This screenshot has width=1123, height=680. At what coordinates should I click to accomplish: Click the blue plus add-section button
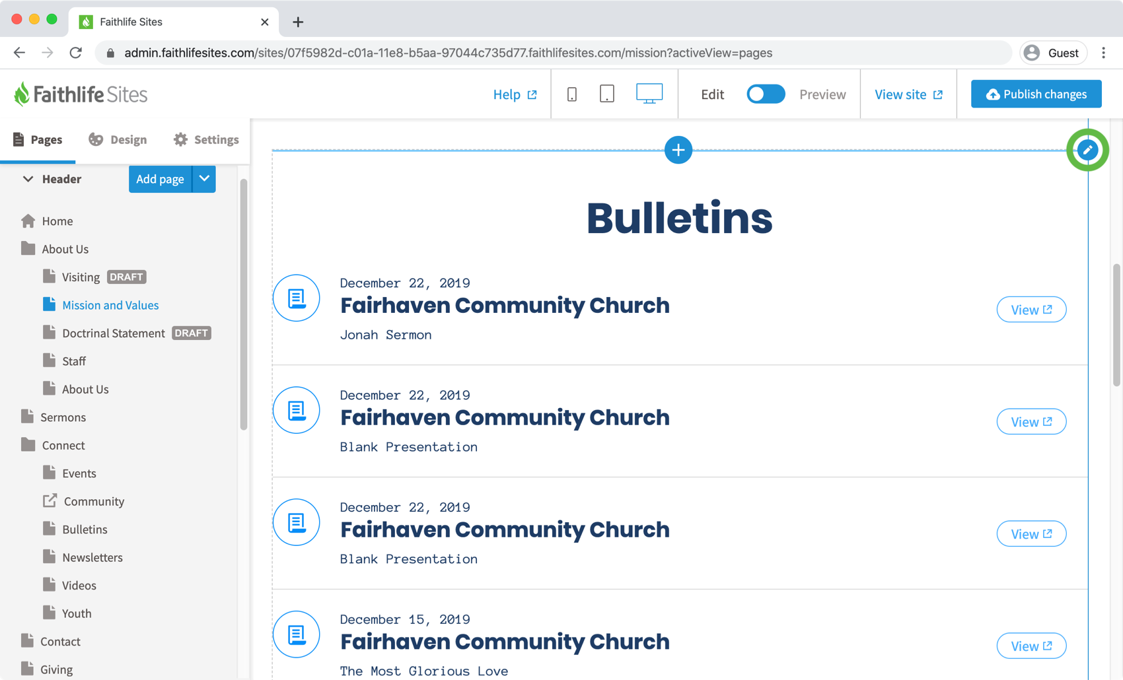click(678, 150)
